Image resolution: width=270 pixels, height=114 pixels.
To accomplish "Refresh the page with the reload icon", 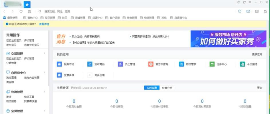I will pyautogui.click(x=21, y=11).
